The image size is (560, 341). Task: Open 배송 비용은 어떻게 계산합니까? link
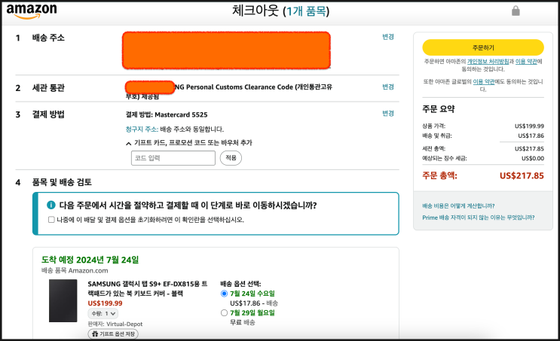[458, 206]
